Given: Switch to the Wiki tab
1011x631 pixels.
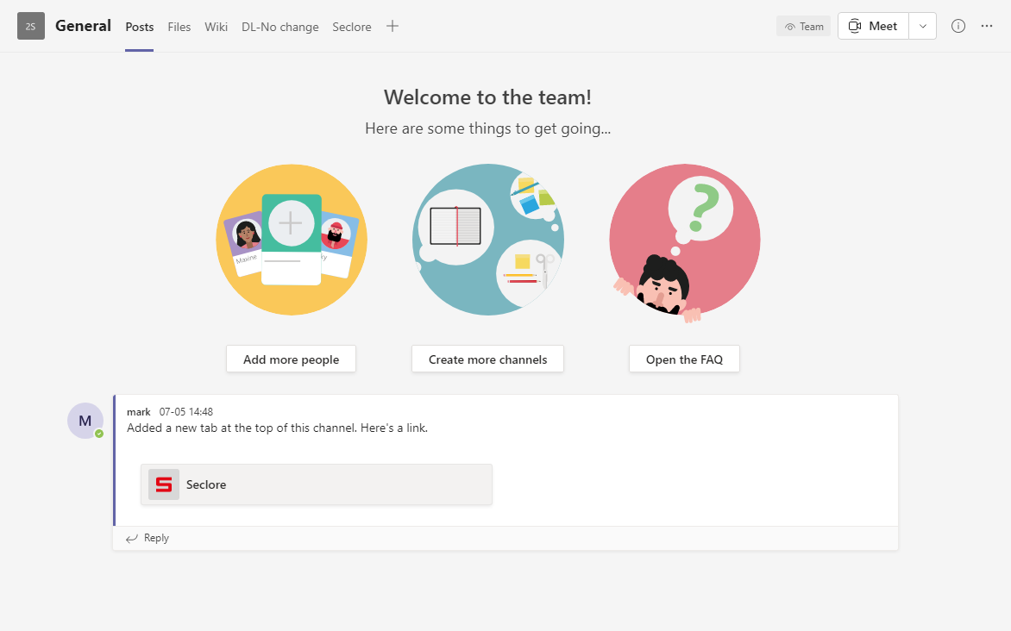Looking at the screenshot, I should click(x=216, y=27).
